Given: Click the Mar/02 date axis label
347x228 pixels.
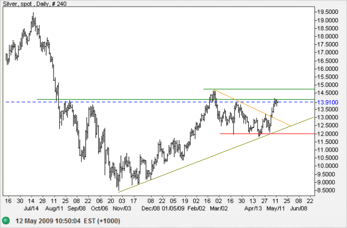Looking at the screenshot, I should (218, 208).
